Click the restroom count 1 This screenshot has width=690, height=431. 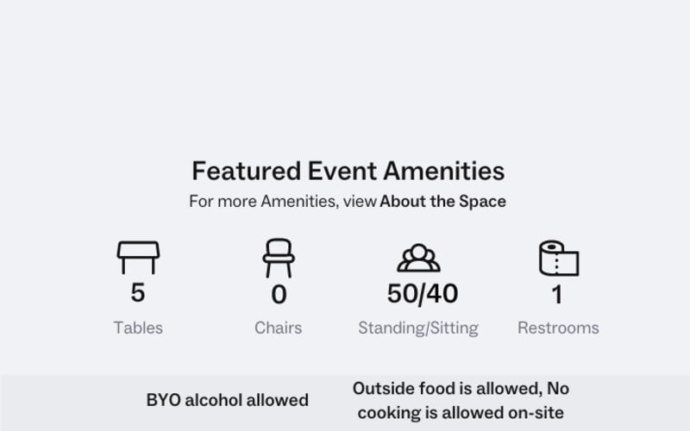coord(557,294)
